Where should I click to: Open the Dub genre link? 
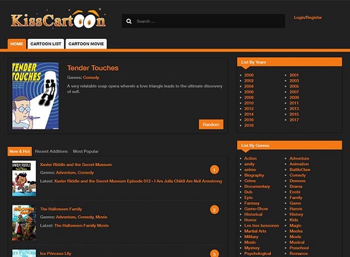(x=248, y=192)
